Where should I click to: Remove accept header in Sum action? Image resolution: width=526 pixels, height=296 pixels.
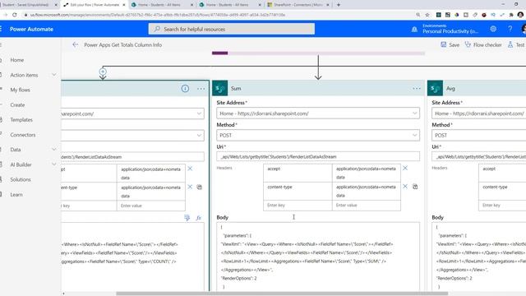point(405,168)
